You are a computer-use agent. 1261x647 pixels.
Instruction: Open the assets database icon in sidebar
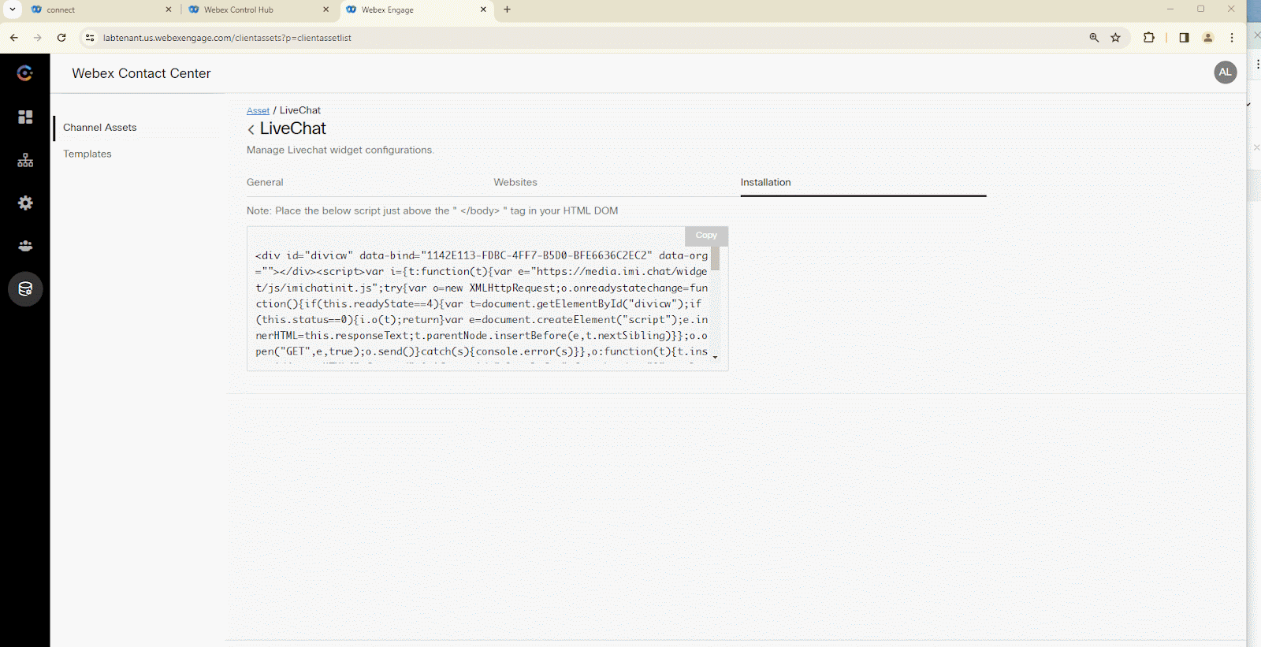[25, 289]
